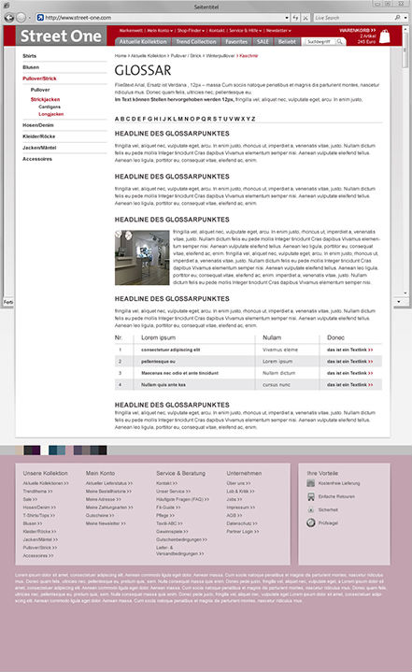412x672 pixels.
Task: Select Cardigans in the sidebar
Action: [x=50, y=107]
